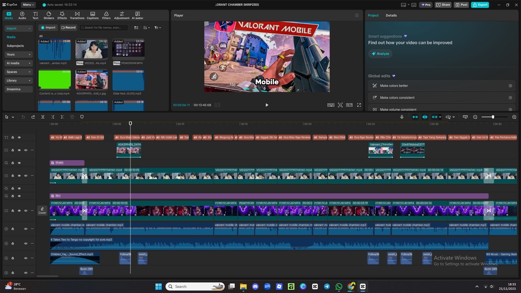Click the timeline horizontal scrollbar
This screenshot has height=293, width=521.
pyautogui.click(x=47, y=276)
